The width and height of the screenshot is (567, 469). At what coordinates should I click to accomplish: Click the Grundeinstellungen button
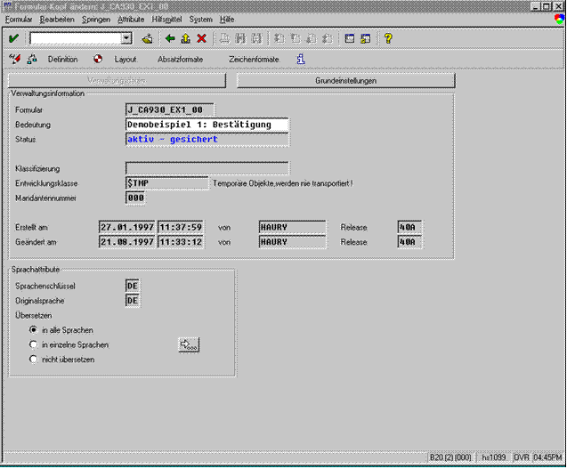tap(345, 80)
